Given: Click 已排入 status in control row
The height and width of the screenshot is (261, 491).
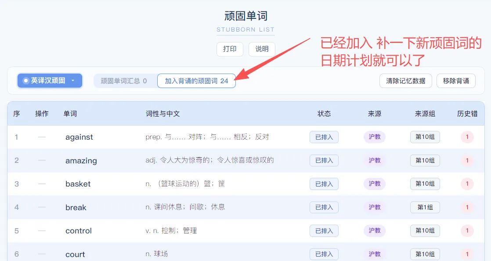Looking at the screenshot, I should click(324, 231).
